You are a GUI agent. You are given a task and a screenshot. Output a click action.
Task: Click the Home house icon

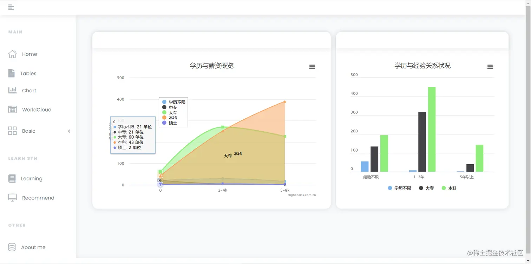12,54
